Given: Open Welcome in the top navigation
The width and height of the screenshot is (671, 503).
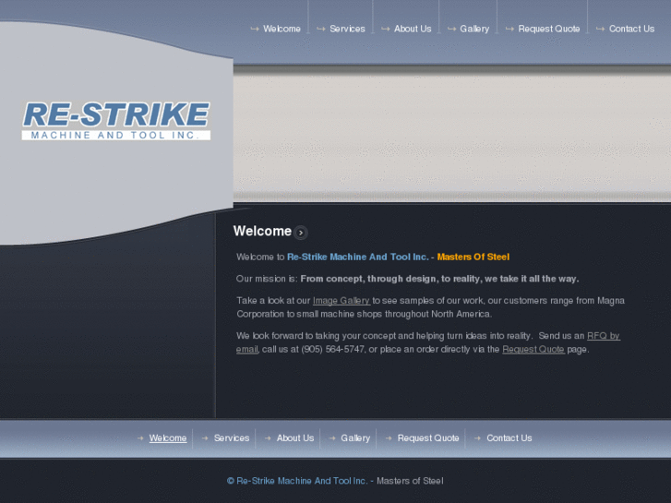Looking at the screenshot, I should [282, 29].
